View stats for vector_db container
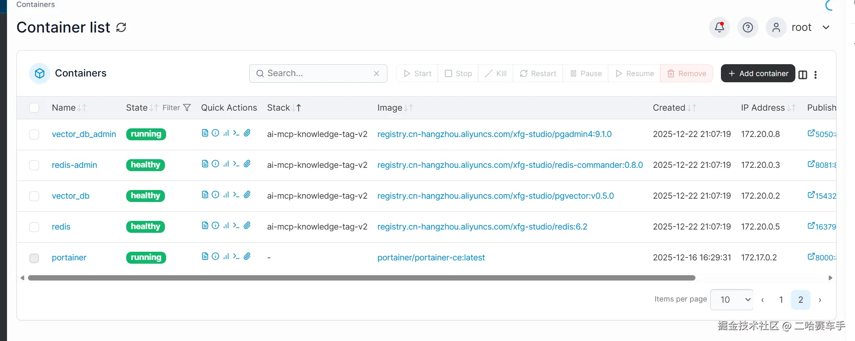This screenshot has width=855, height=341. coord(226,195)
